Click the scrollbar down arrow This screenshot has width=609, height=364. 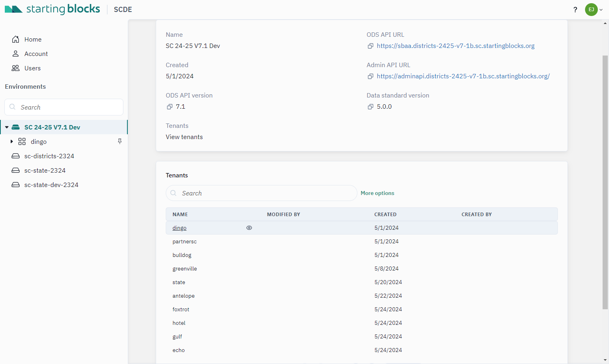click(x=605, y=360)
